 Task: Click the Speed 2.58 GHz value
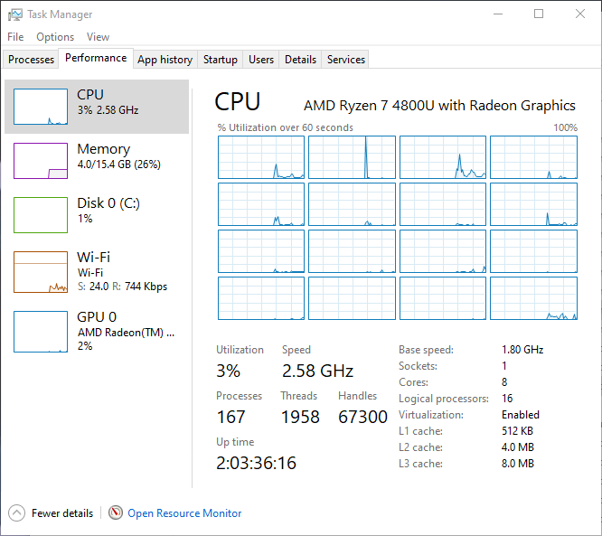click(x=317, y=371)
